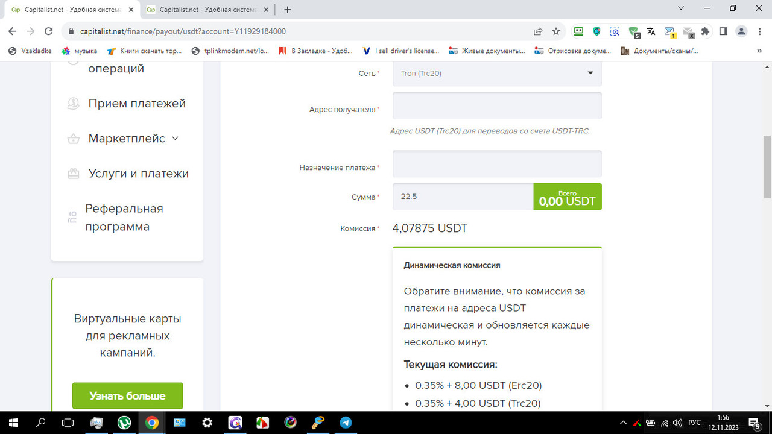The width and height of the screenshot is (772, 434).
Task: Open Windows Settings gear in taskbar
Action: (x=207, y=423)
